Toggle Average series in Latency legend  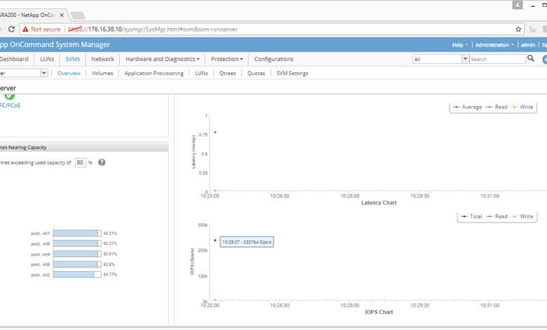point(468,107)
